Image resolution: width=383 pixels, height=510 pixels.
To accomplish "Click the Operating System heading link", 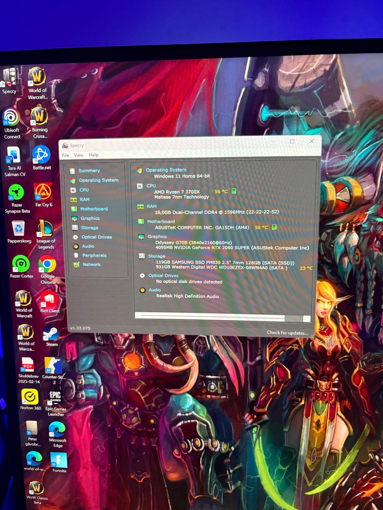I will (x=166, y=170).
